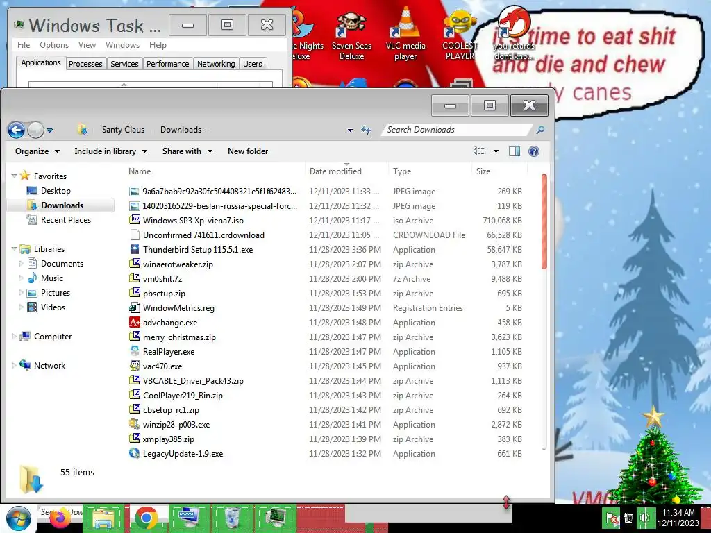Click the Explorer vertical scrollbar thumb
The width and height of the screenshot is (711, 533).
point(544,222)
